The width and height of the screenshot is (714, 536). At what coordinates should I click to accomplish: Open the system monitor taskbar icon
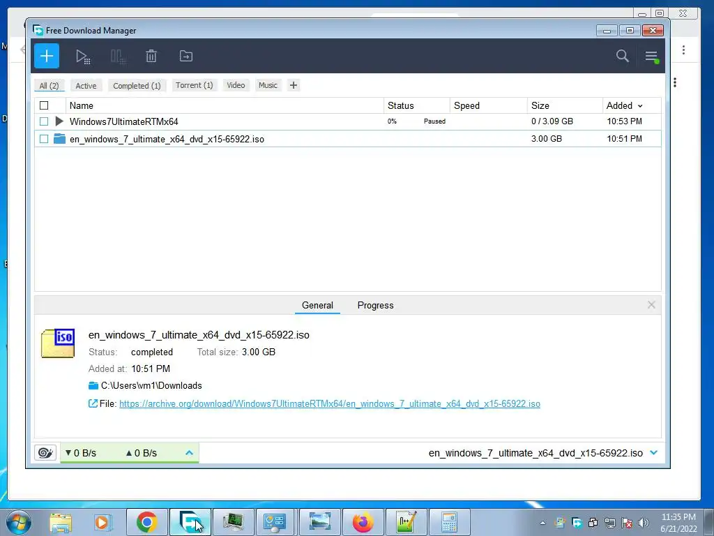point(233,522)
